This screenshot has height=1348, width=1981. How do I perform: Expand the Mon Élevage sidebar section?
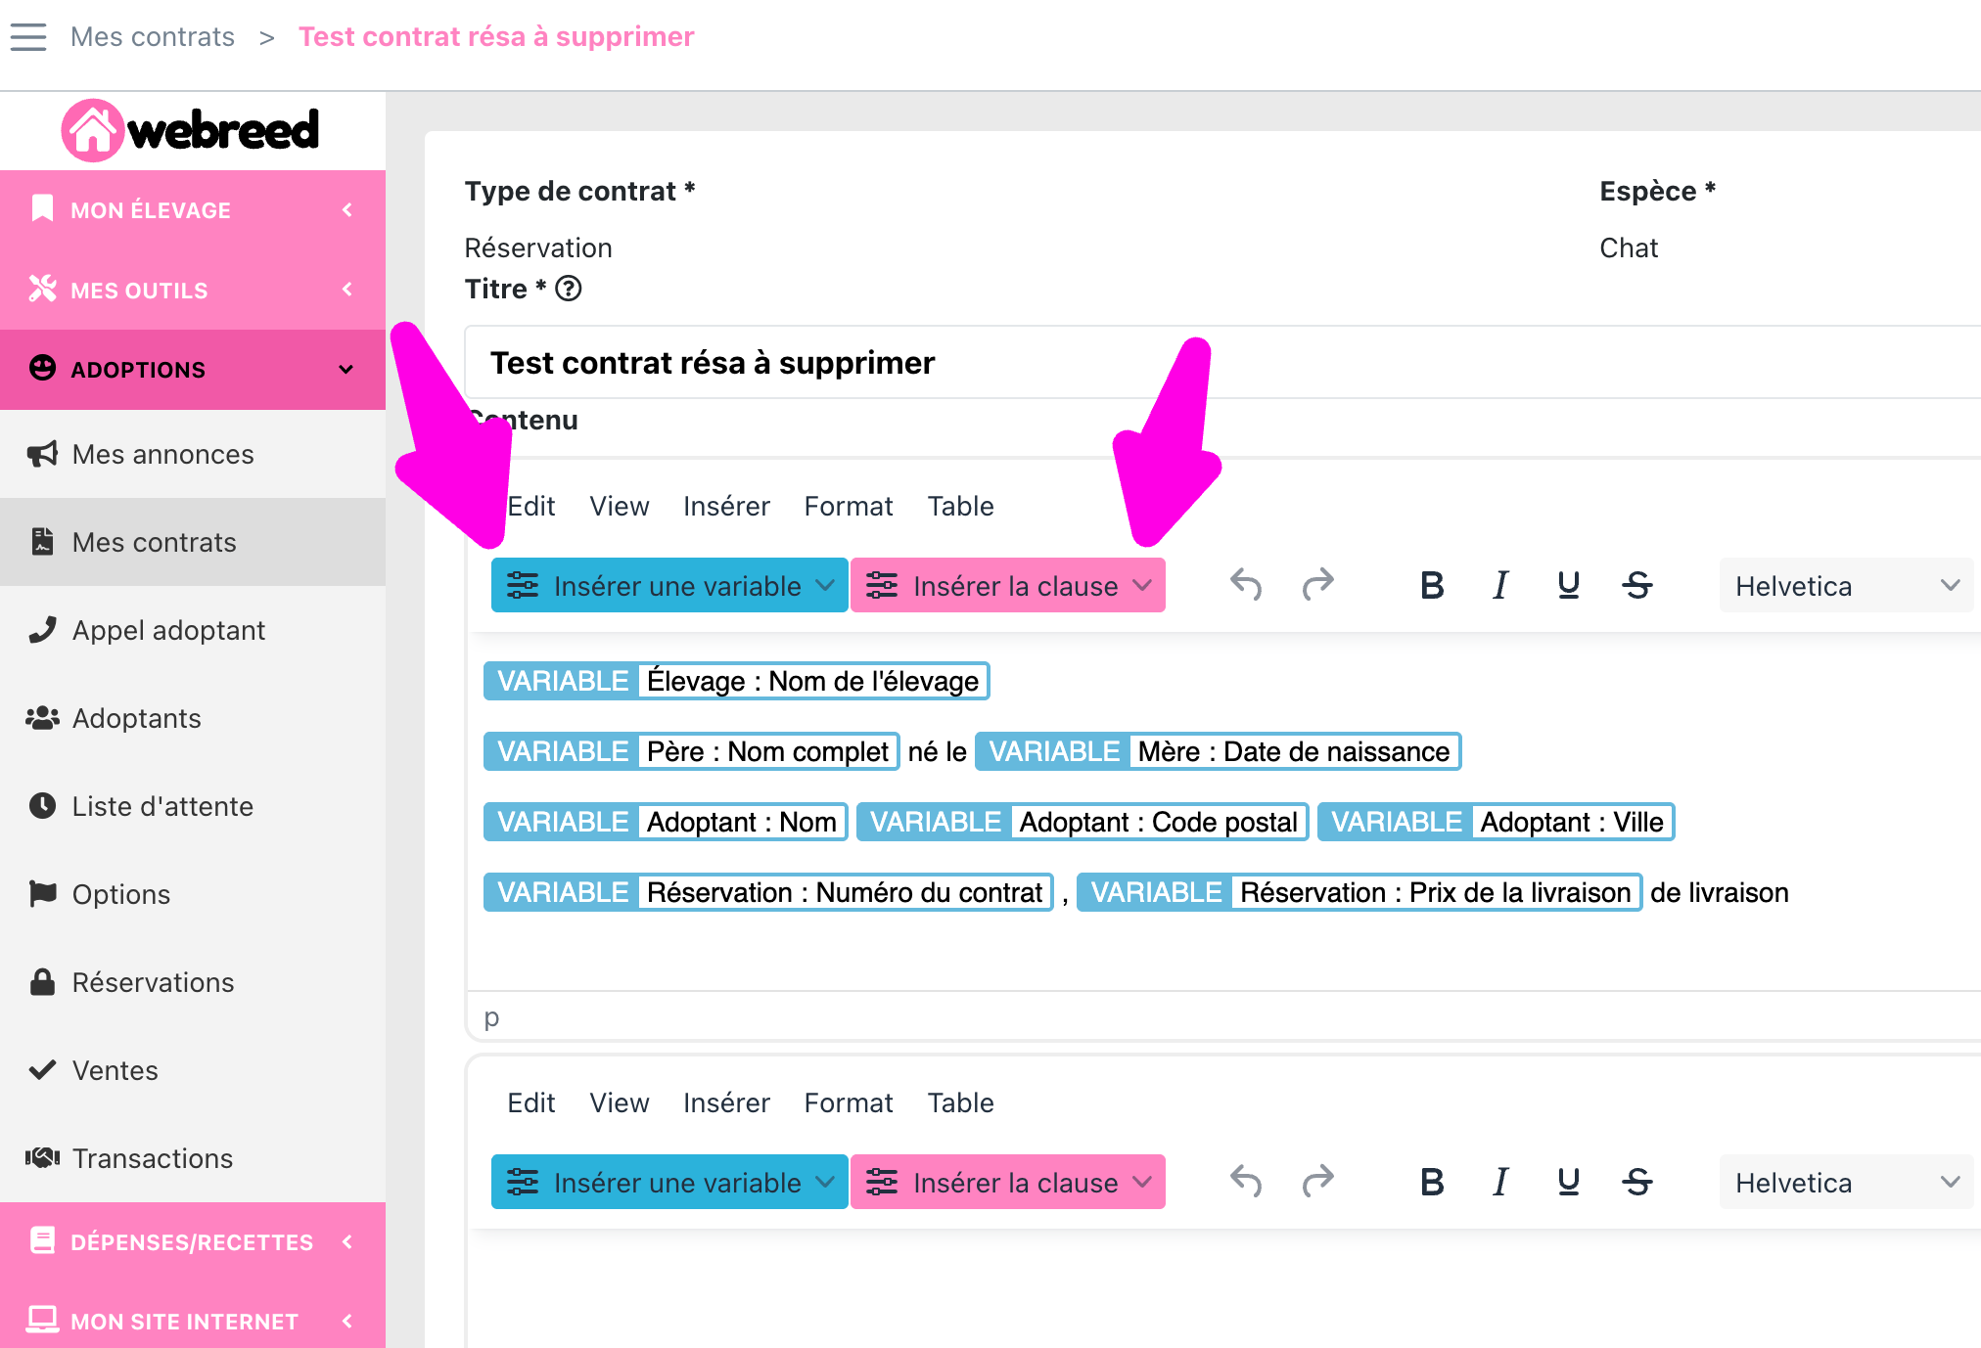coord(193,210)
